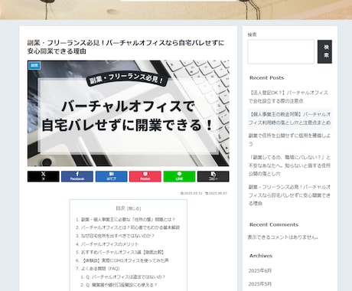Viewport: 352px width, 291px height.
Task: Share the article via LINE
Action: [x=179, y=176]
